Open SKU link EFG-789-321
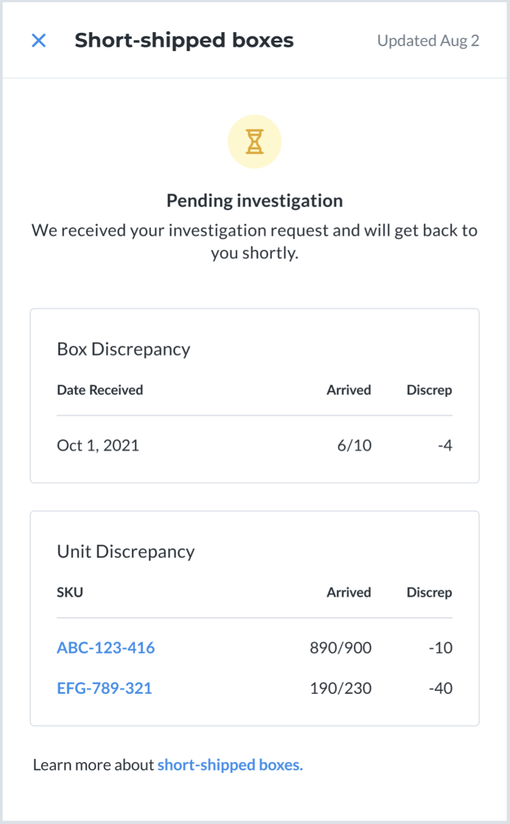Screen dimensions: 510x824 tap(105, 688)
